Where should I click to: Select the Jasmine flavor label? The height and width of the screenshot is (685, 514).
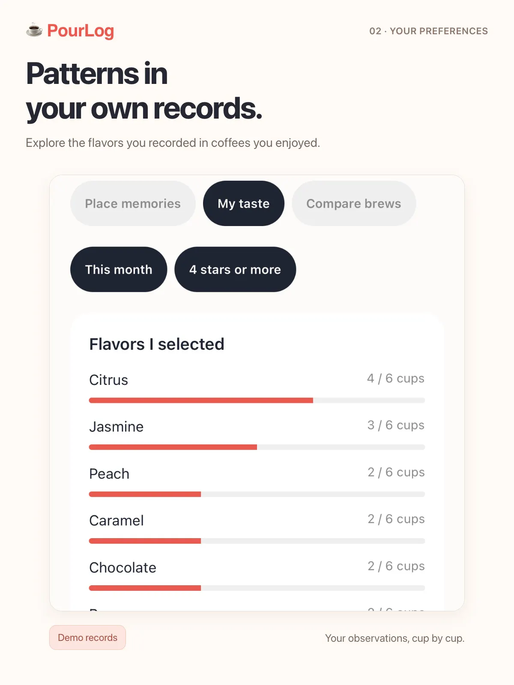coord(117,426)
